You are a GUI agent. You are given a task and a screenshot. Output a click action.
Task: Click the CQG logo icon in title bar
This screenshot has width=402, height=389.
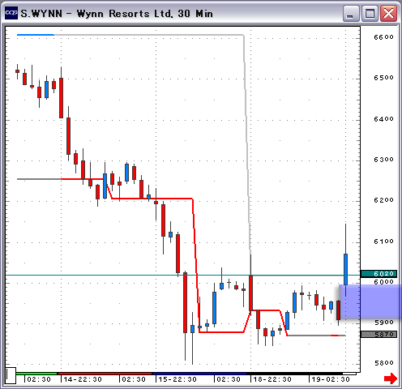click(11, 13)
